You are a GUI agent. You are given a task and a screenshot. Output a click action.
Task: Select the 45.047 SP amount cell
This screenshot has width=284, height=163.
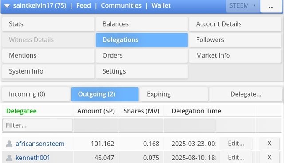coord(104,158)
